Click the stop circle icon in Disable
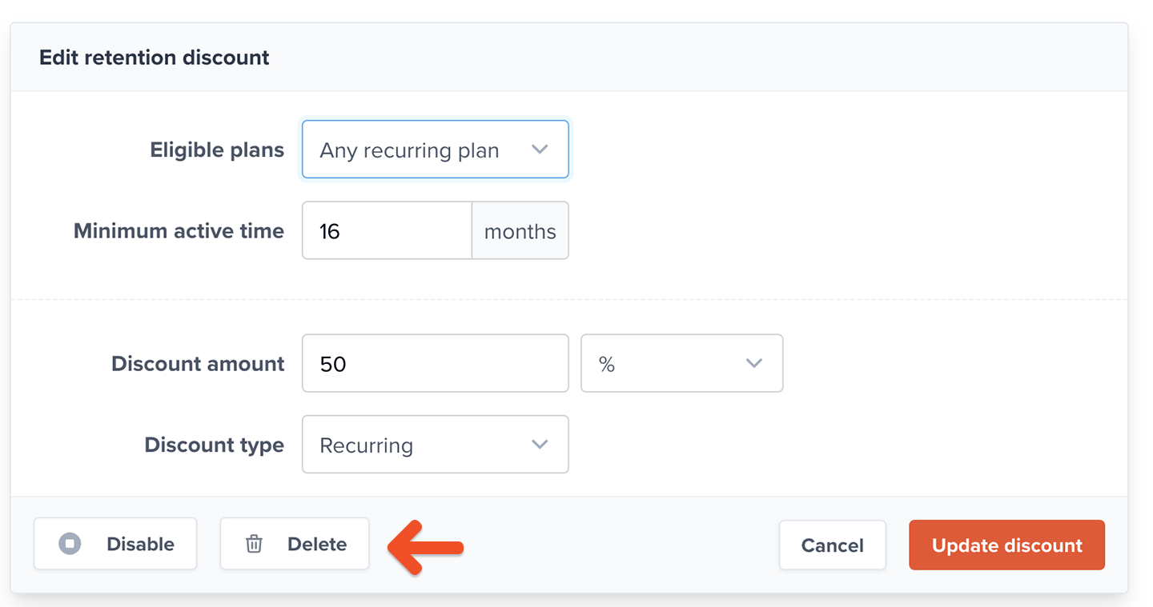Viewport: 1153px width, 607px height. (70, 544)
